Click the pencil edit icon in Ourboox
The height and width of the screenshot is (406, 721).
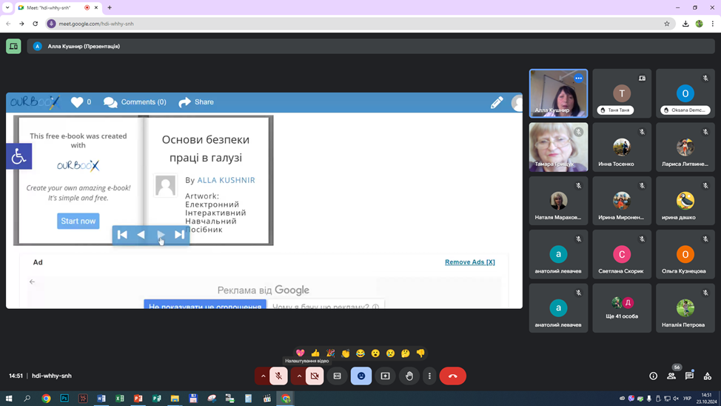[497, 103]
